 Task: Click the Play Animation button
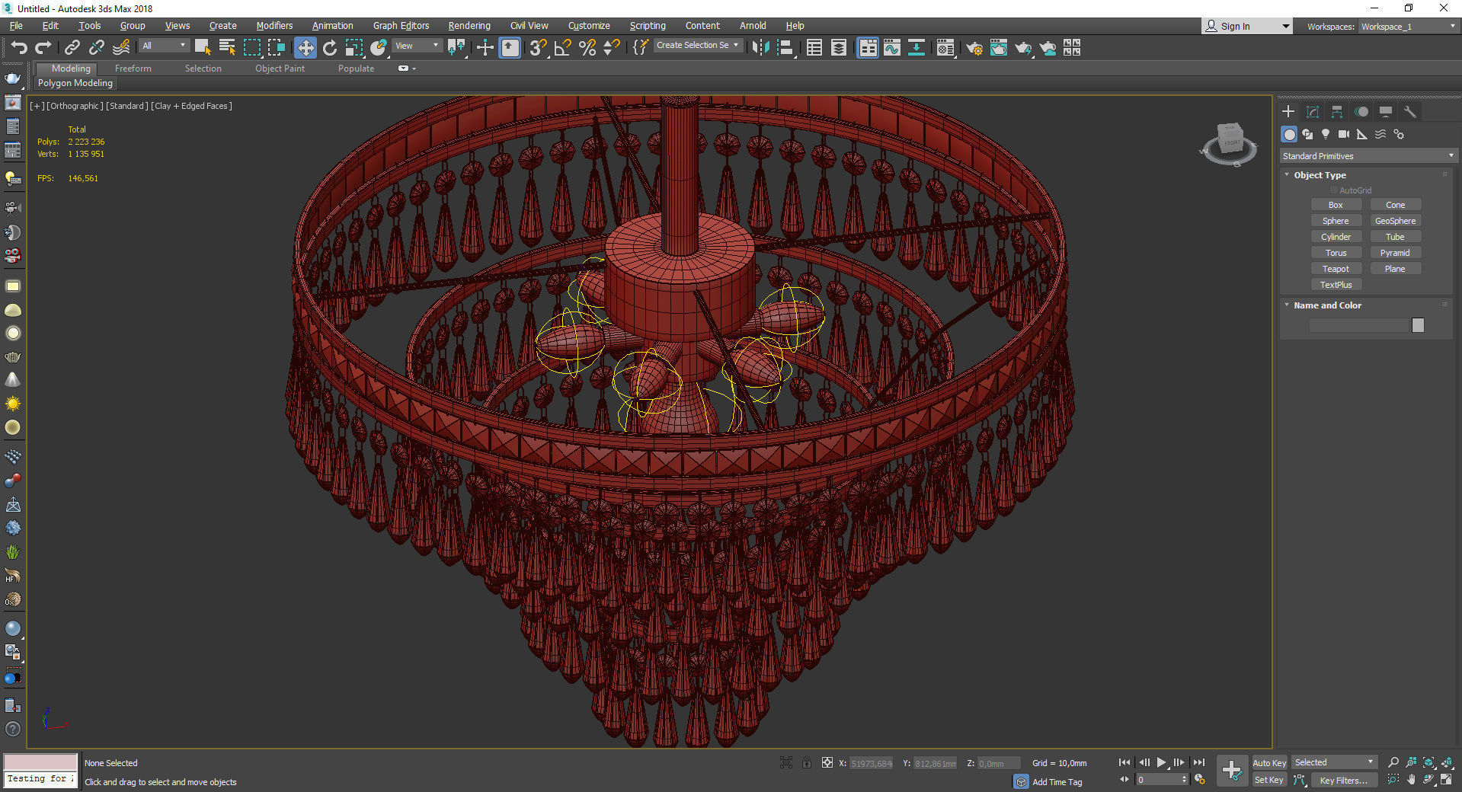(1162, 762)
